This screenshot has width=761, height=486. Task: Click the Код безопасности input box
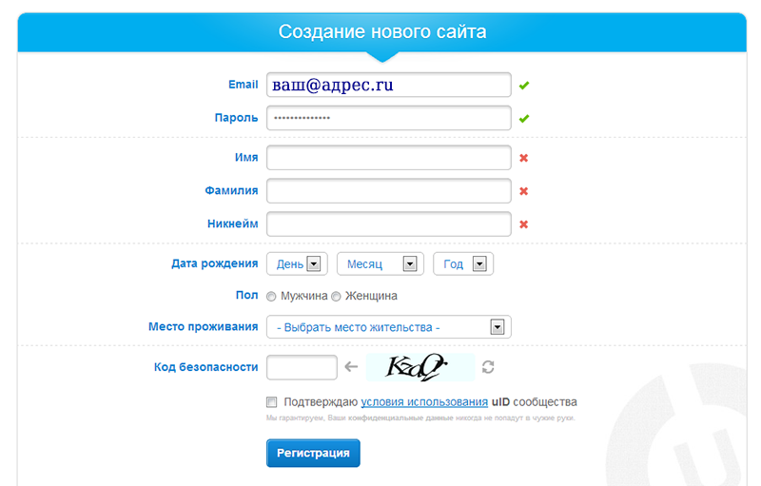pyautogui.click(x=302, y=367)
